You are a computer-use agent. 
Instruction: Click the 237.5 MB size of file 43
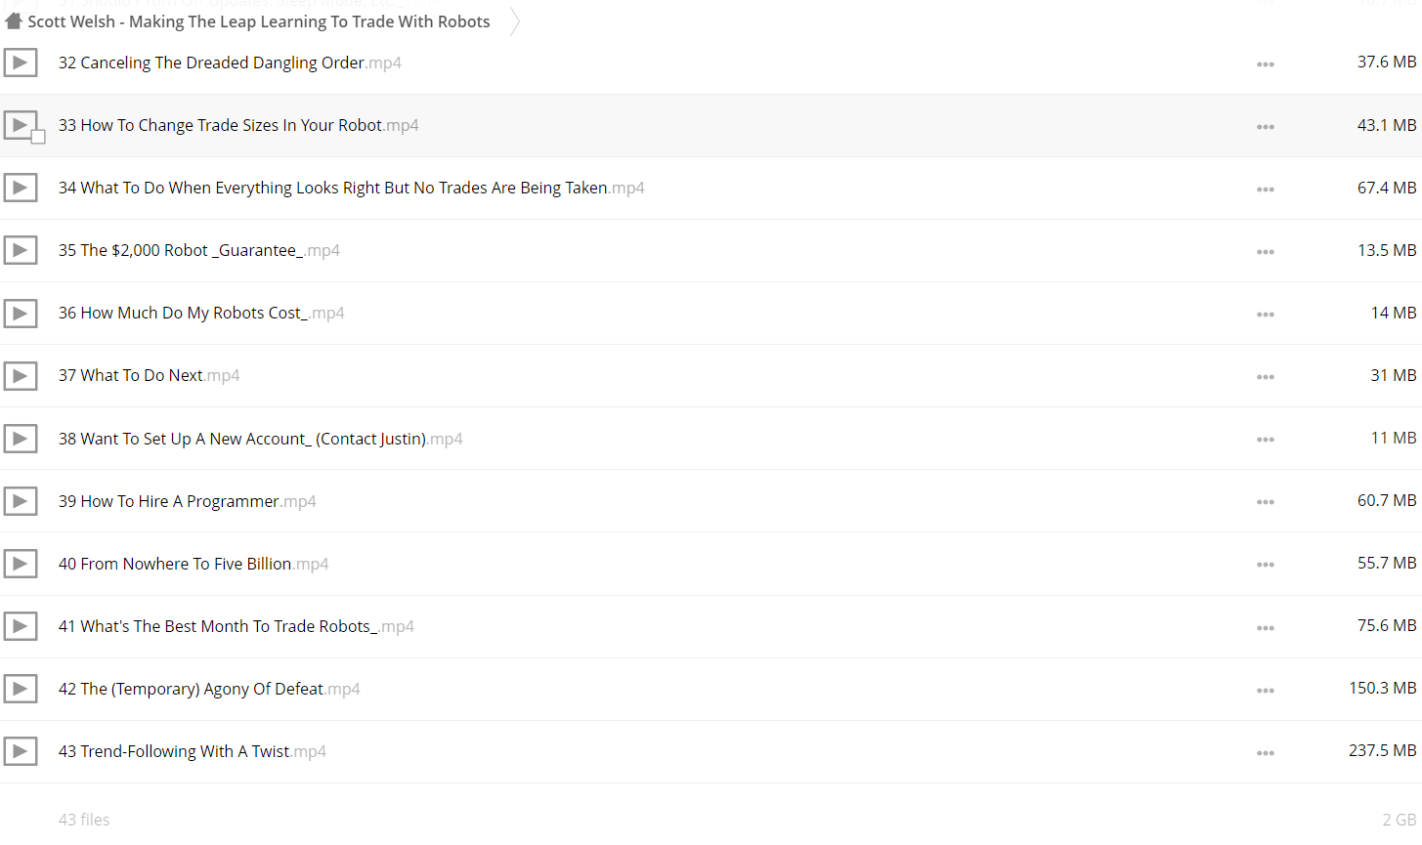(x=1382, y=750)
